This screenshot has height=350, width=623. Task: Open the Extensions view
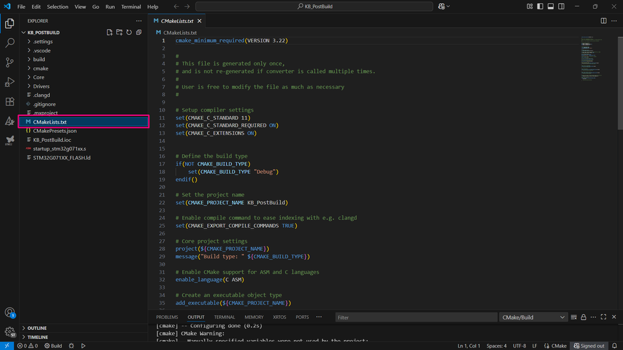tap(9, 102)
